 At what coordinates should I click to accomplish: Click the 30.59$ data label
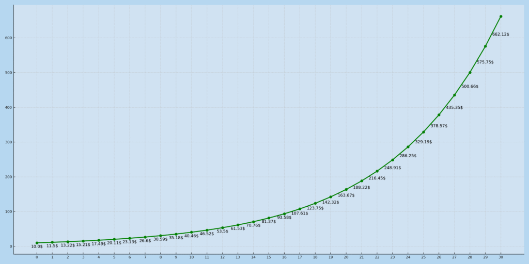161,239
